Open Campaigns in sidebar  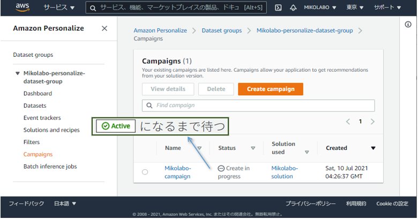(38, 154)
